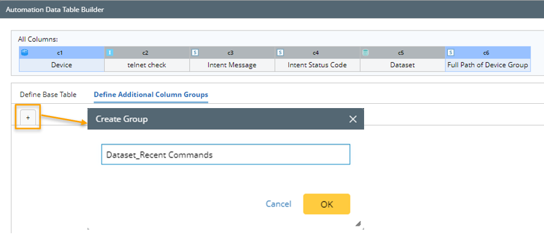Close the Create Group dialog
This screenshot has height=243, width=544.
pyautogui.click(x=353, y=119)
